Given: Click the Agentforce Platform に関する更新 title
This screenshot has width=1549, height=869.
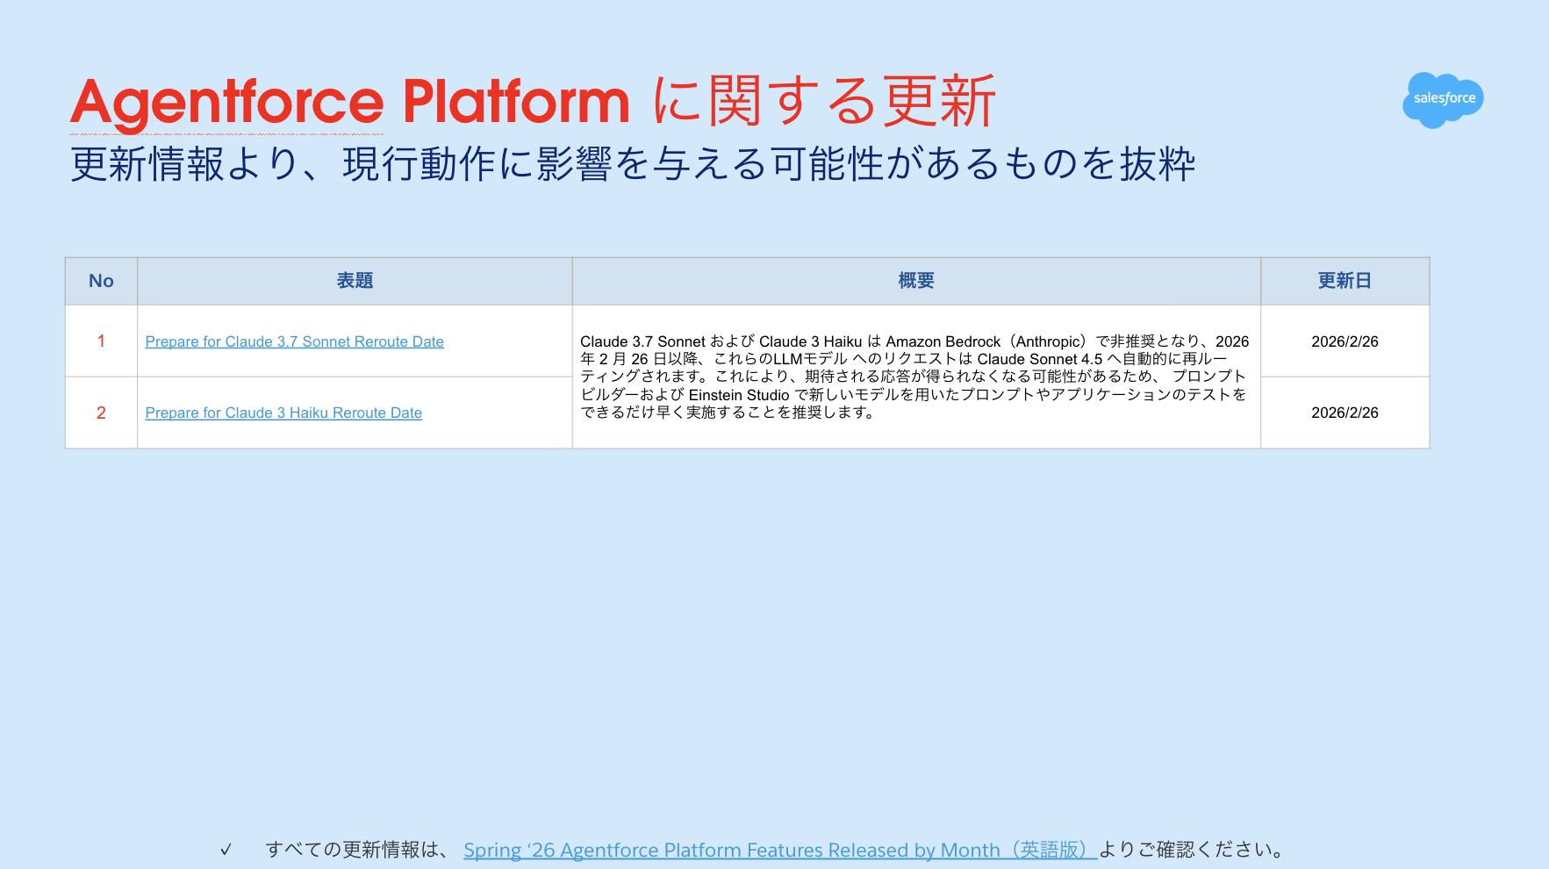Looking at the screenshot, I should (x=533, y=101).
